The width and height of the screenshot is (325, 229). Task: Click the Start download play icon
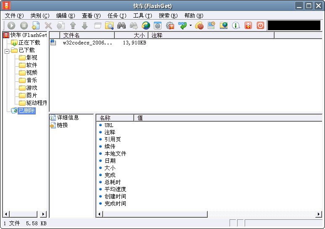(x=11, y=26)
